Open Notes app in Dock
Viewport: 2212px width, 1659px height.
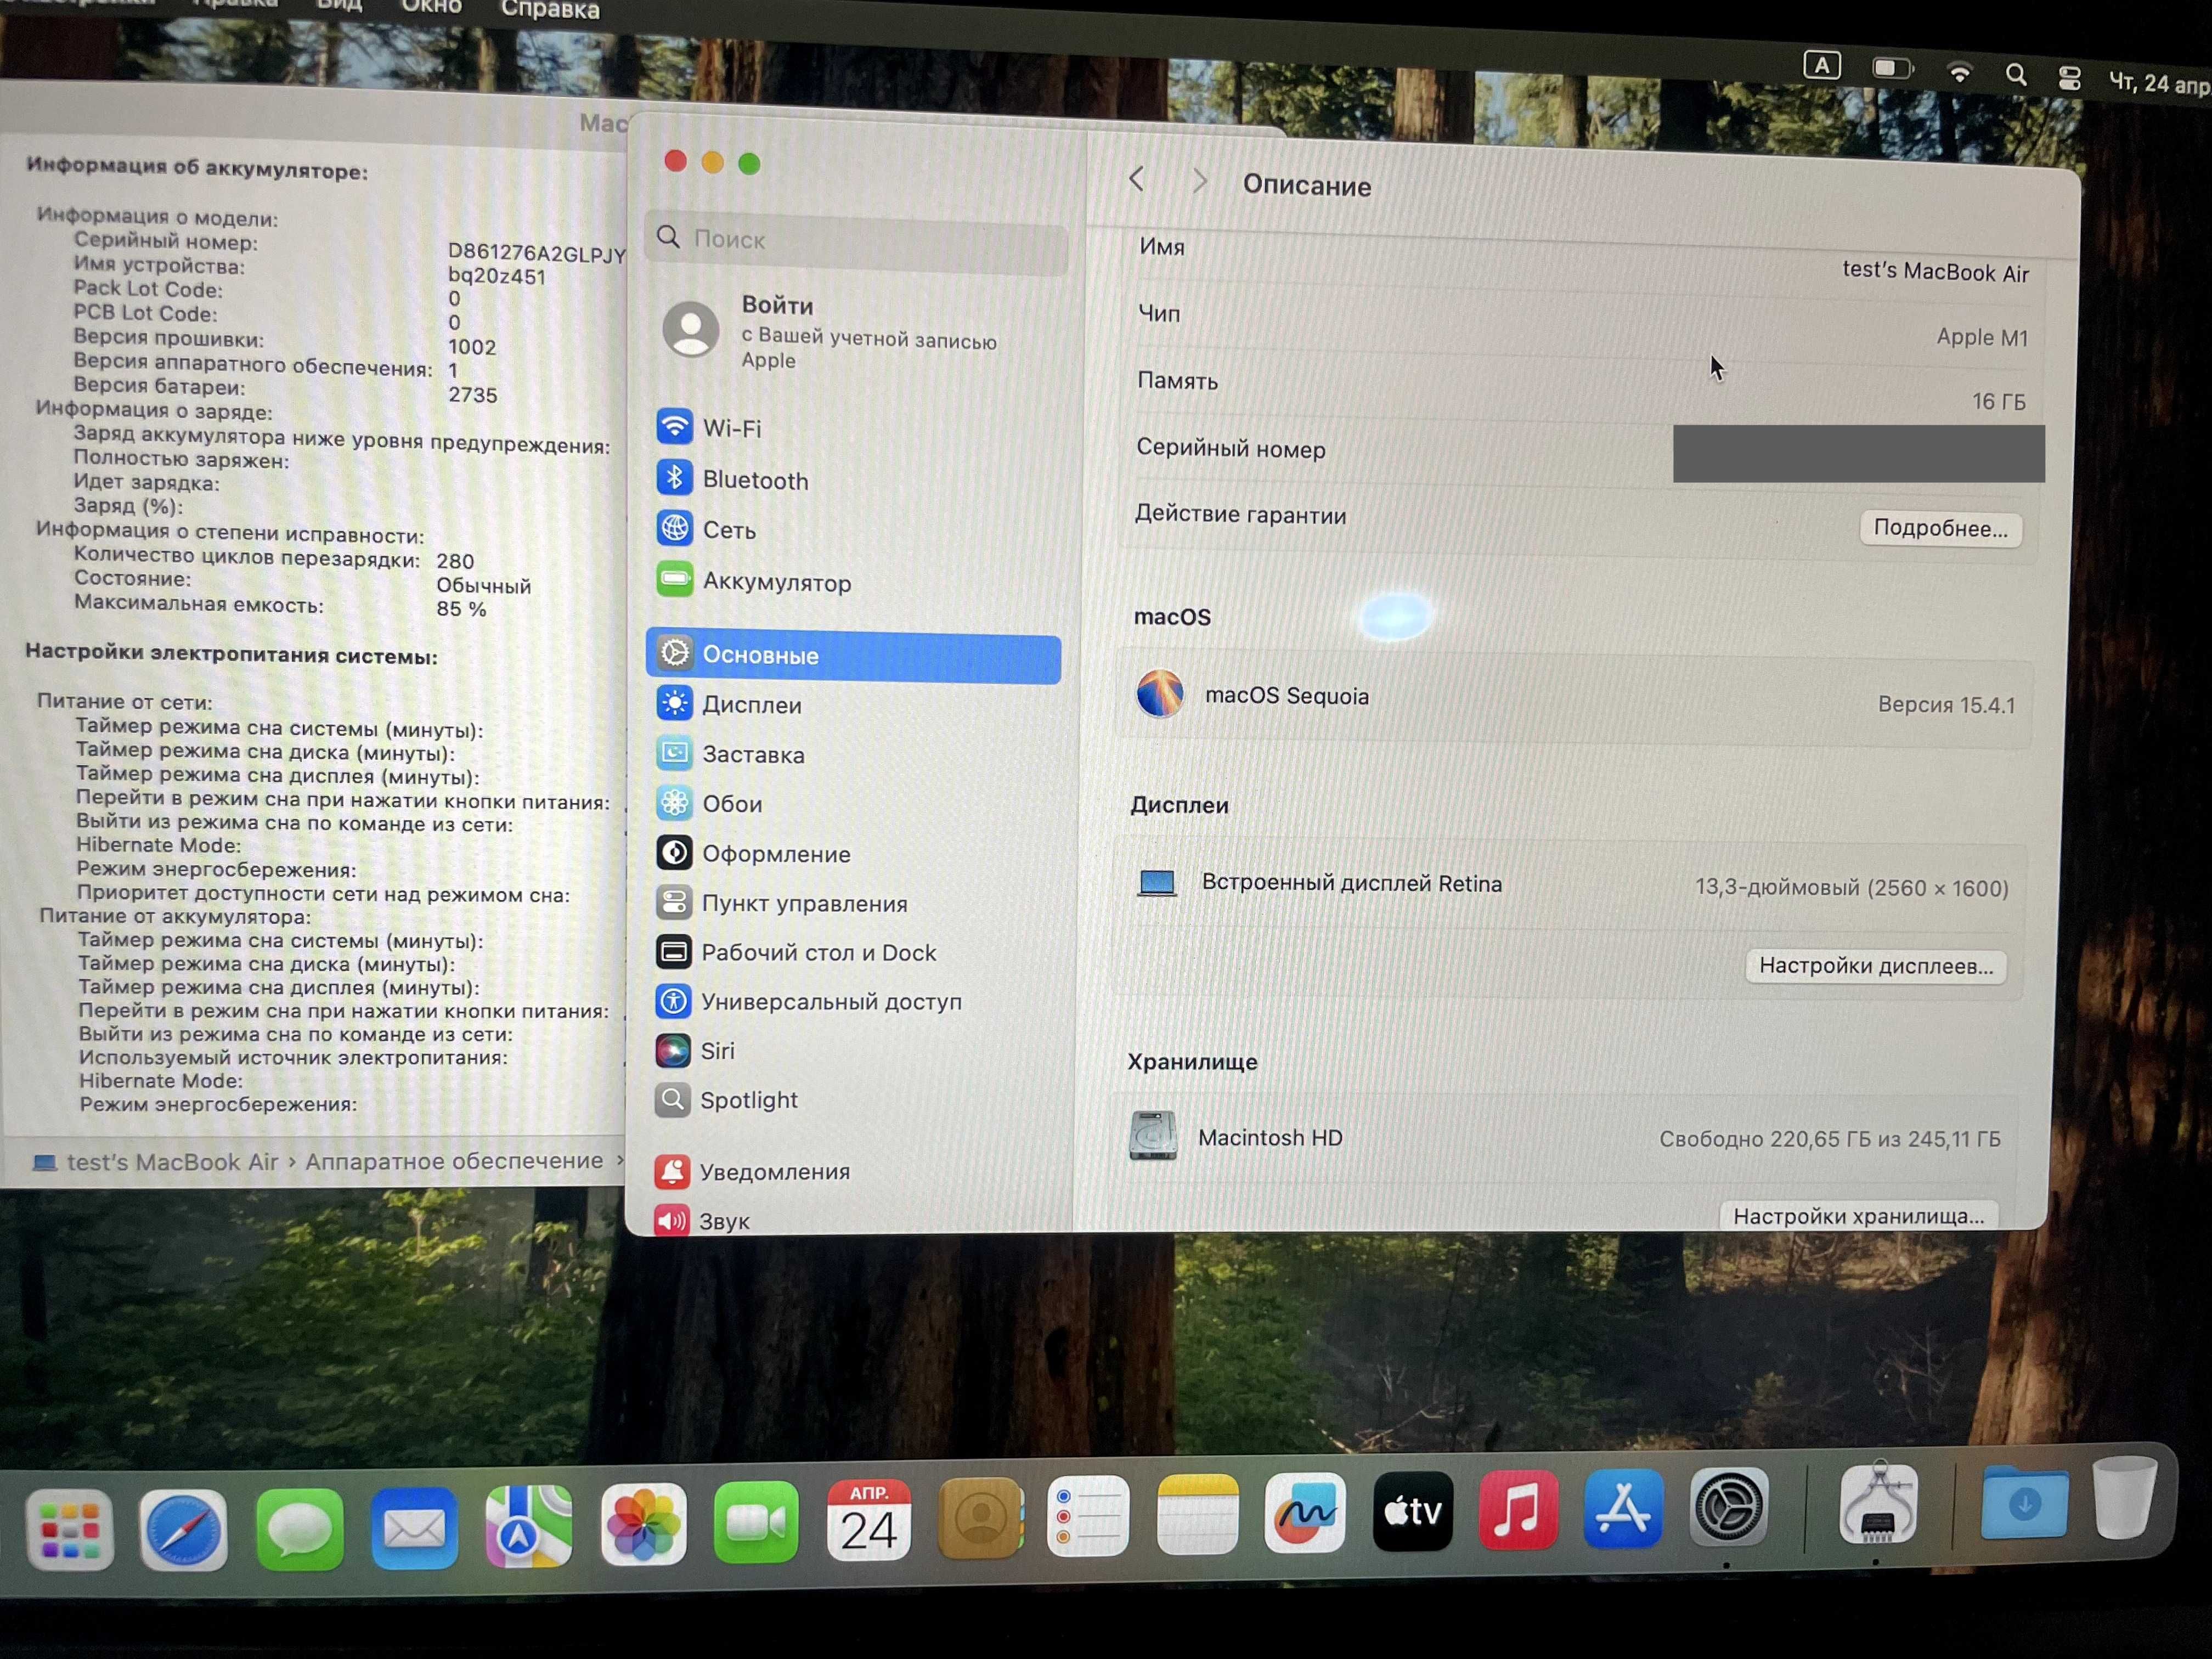(x=1197, y=1514)
